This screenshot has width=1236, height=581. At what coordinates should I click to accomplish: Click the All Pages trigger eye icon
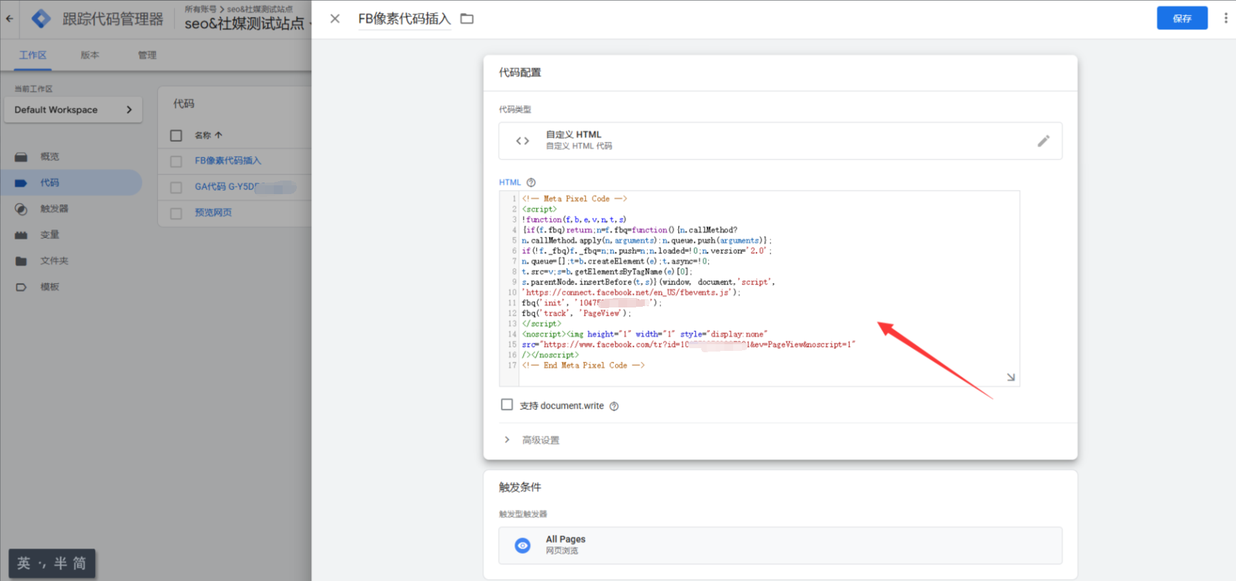coord(523,545)
